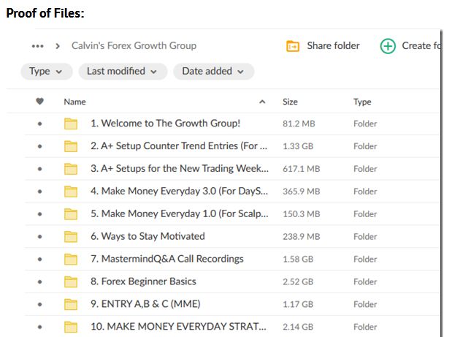This screenshot has width=452, height=337.
Task: Click the 81.2 MB size value
Action: [299, 124]
